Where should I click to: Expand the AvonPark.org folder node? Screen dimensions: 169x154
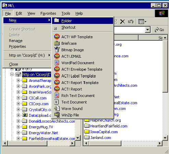[18, 86]
